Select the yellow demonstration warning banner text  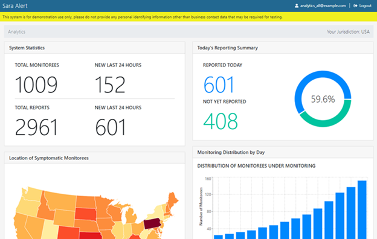tap(143, 17)
